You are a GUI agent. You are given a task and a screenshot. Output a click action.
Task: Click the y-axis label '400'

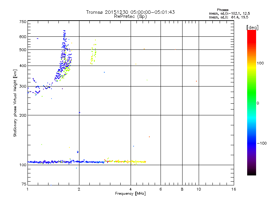(23, 66)
